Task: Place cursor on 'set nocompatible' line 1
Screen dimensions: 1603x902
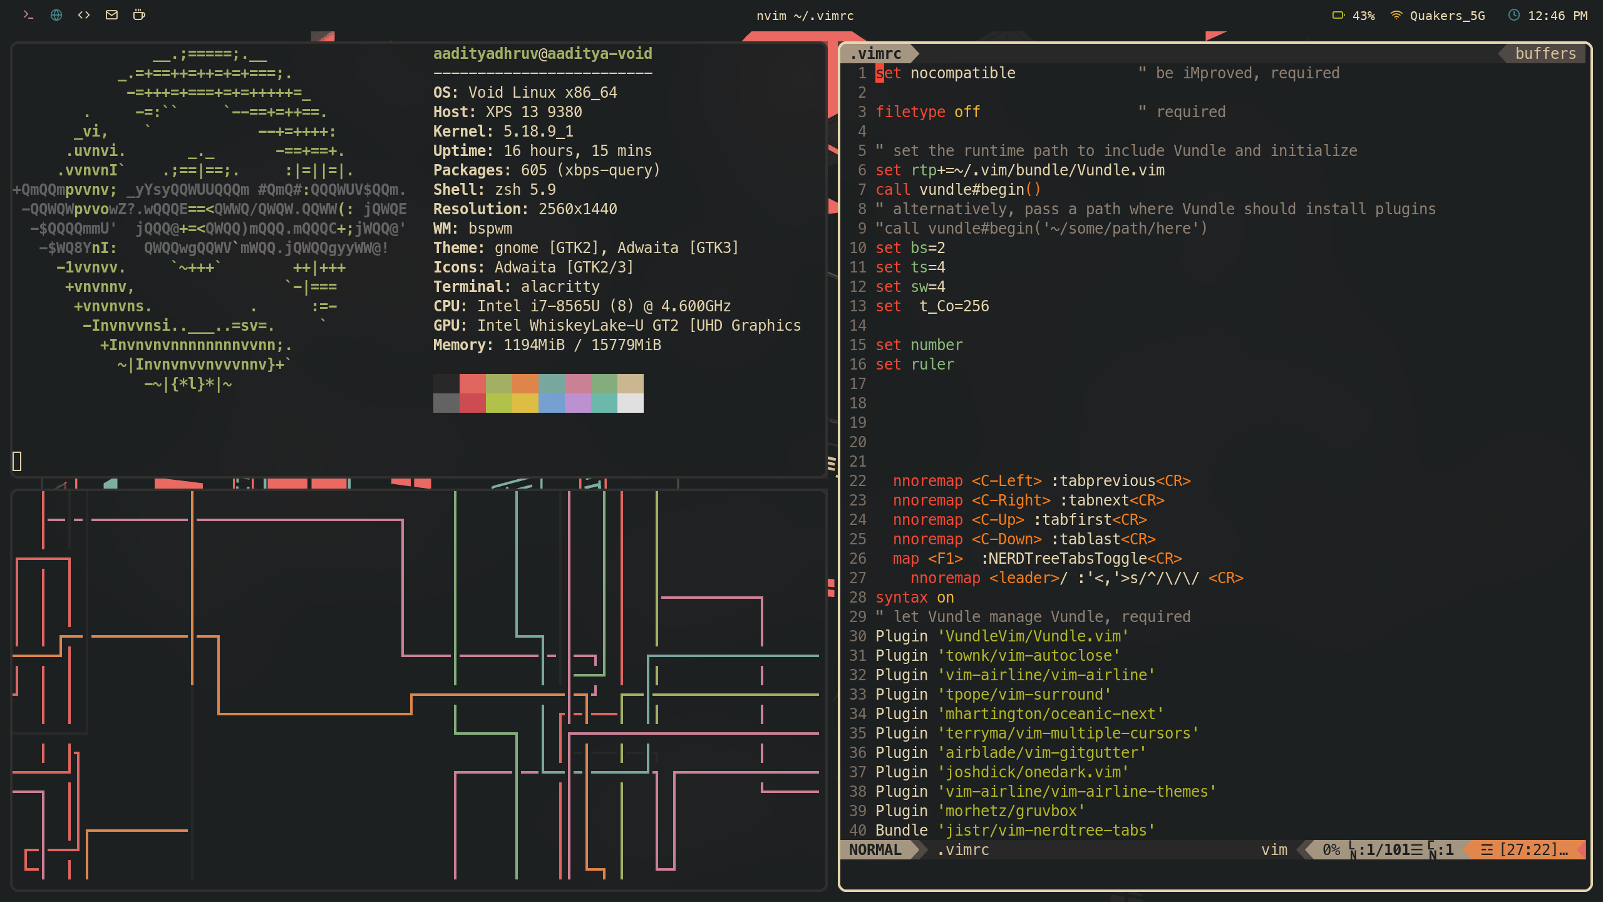Action: pyautogui.click(x=946, y=73)
